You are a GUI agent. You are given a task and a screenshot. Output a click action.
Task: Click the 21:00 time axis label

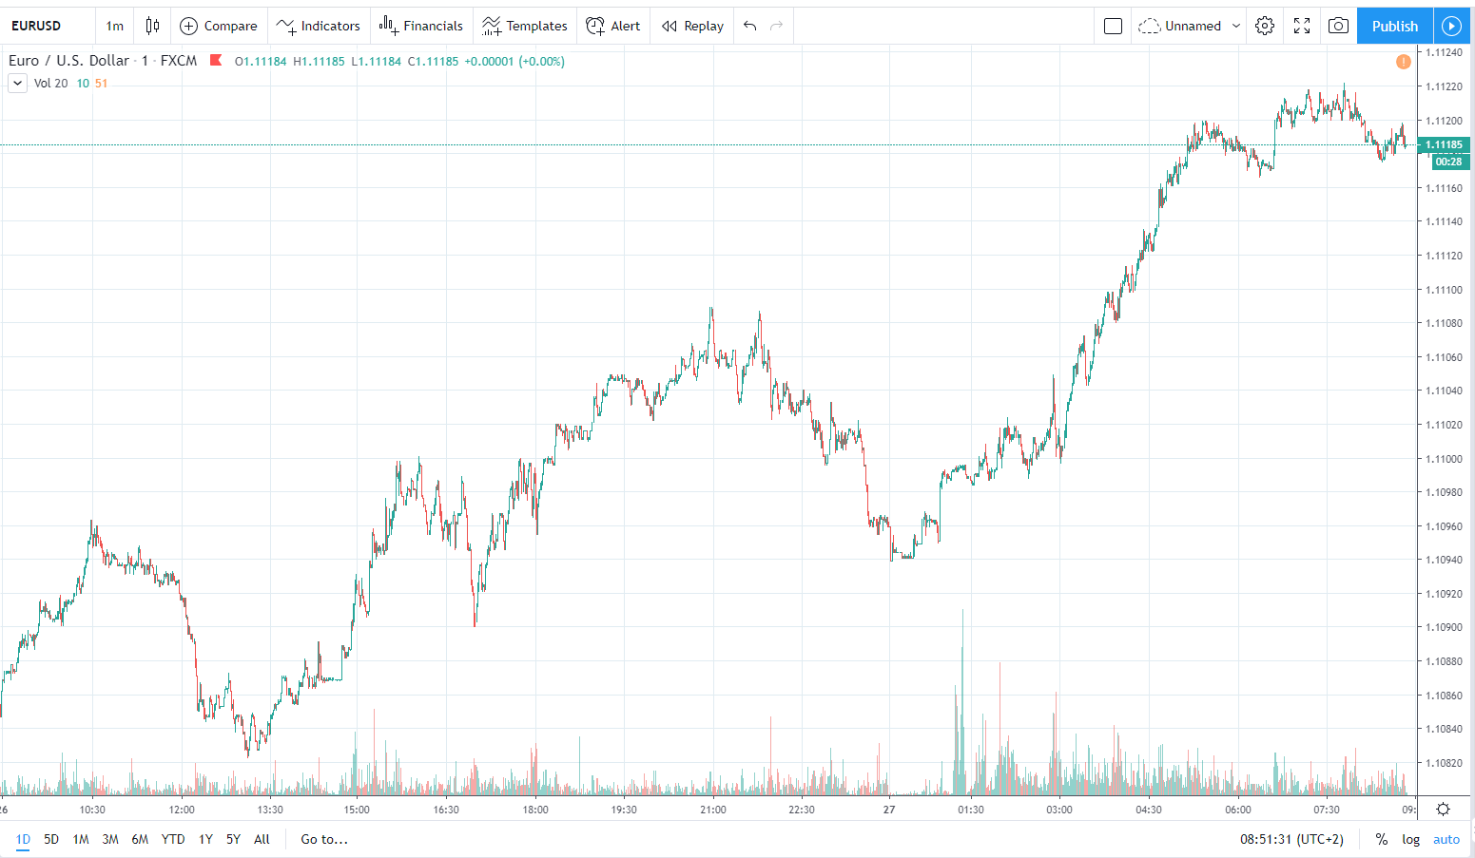[712, 810]
